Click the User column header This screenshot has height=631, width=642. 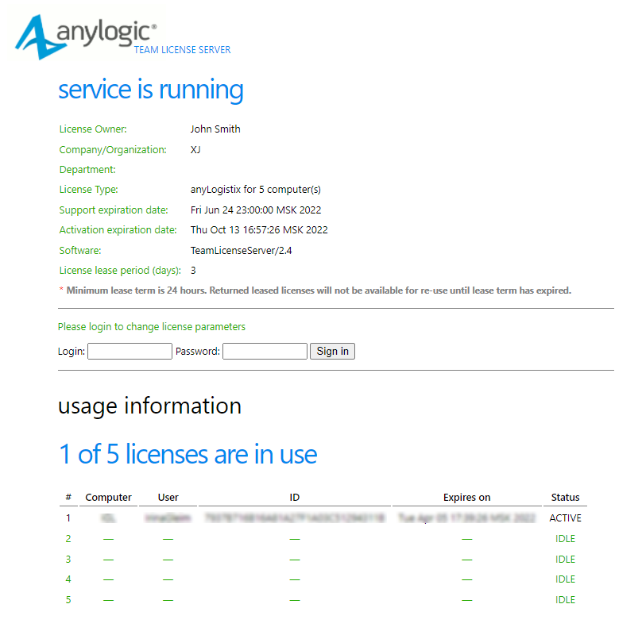[168, 498]
